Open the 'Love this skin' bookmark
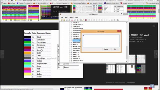 click(95, 3)
